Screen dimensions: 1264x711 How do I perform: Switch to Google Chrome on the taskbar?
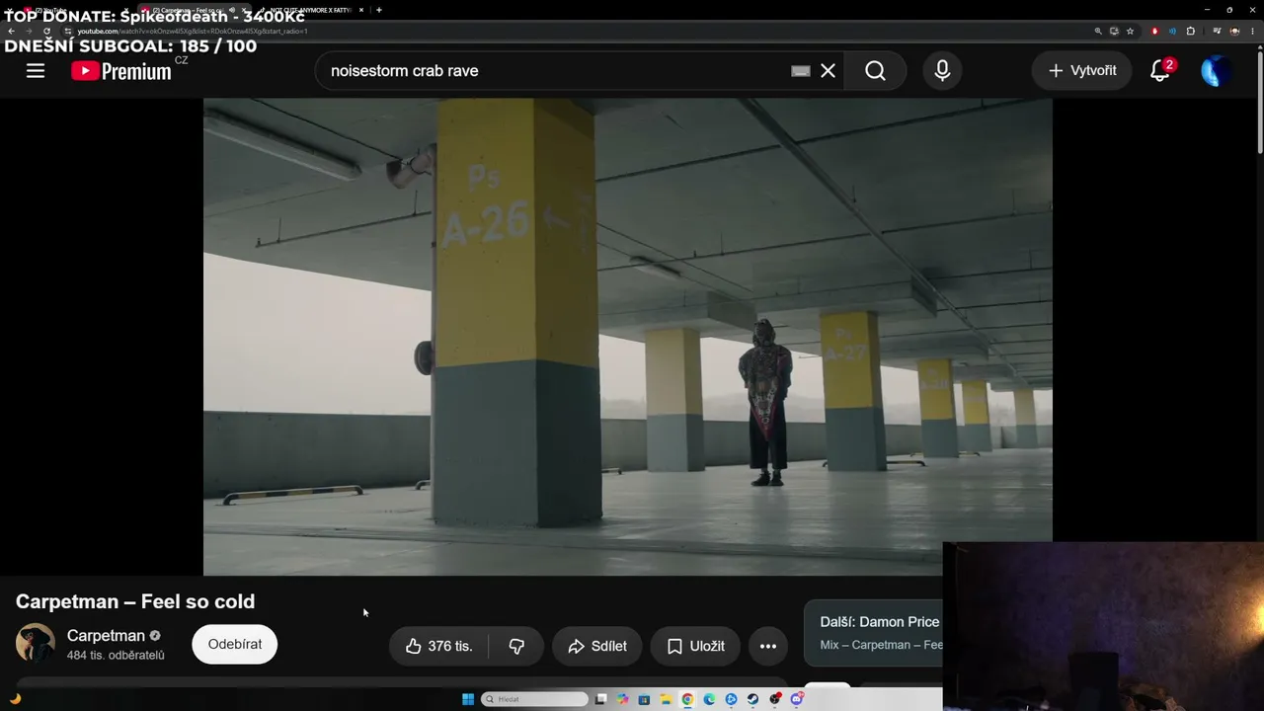click(x=687, y=699)
